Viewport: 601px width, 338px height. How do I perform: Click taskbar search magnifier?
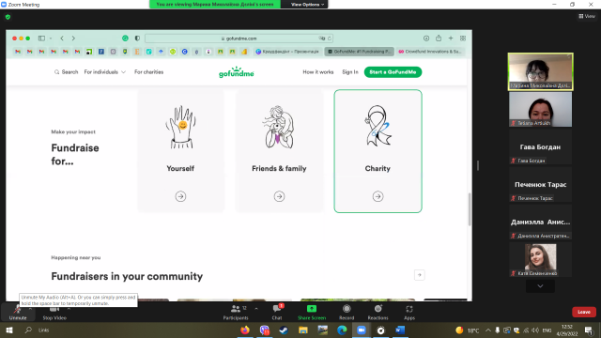(x=28, y=330)
